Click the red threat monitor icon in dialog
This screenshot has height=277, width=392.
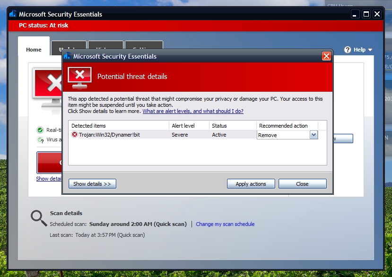tap(79, 77)
